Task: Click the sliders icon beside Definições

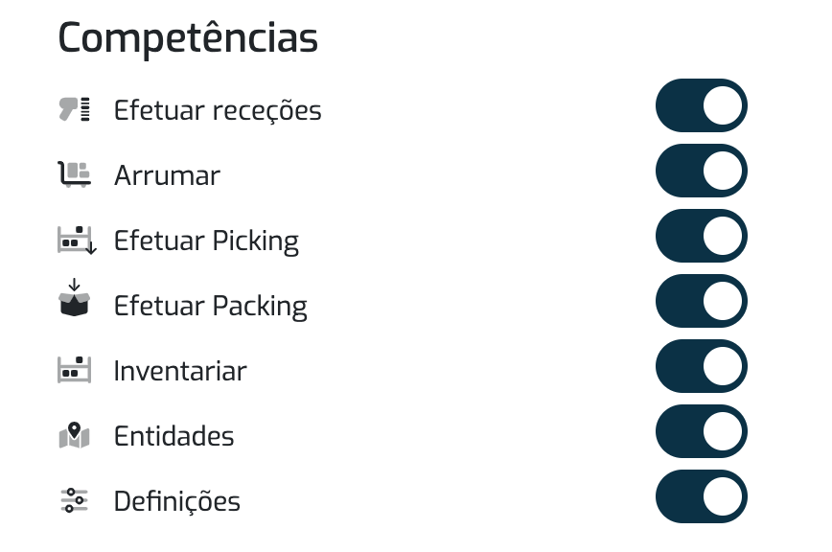Action: pos(75,500)
